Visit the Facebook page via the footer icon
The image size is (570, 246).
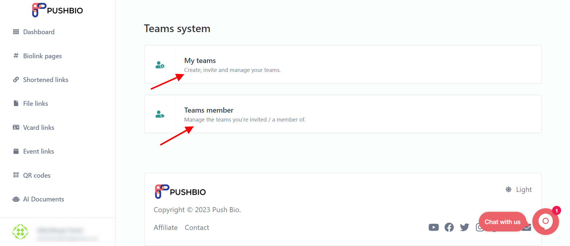click(x=449, y=227)
